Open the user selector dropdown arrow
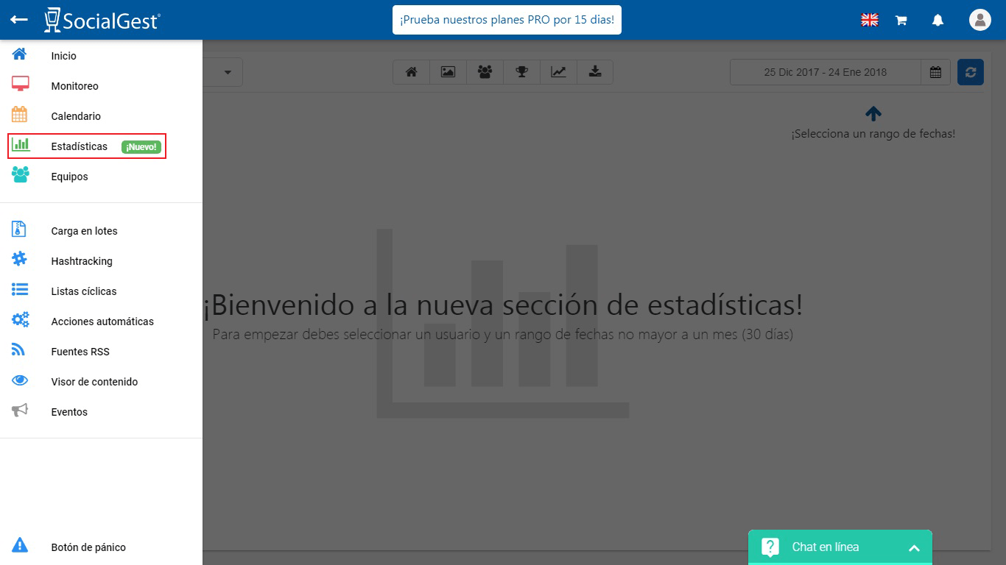1006x565 pixels. [x=228, y=72]
